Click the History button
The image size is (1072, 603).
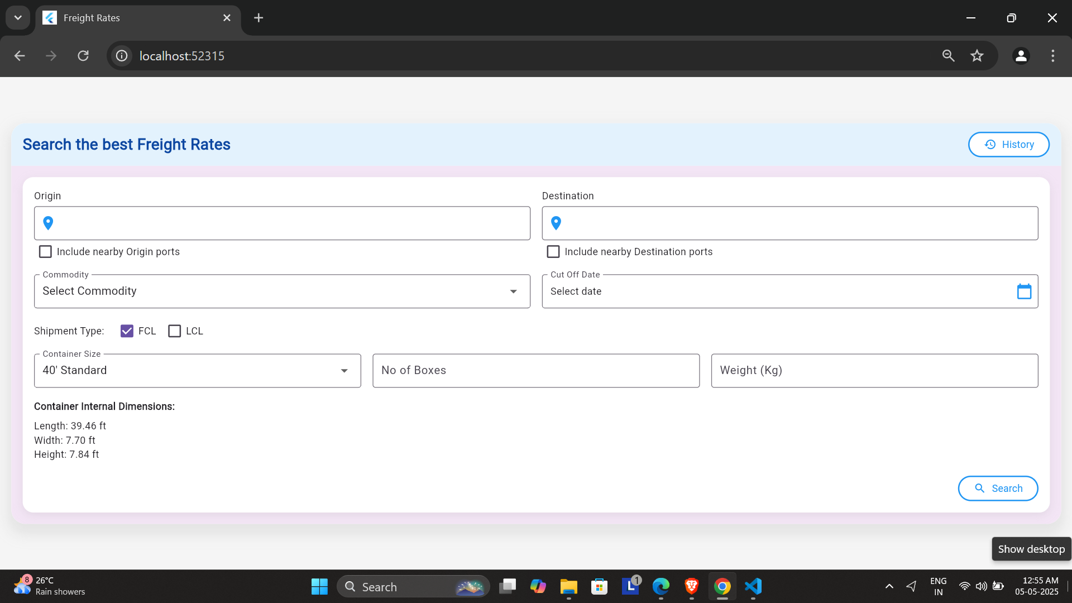(1008, 145)
